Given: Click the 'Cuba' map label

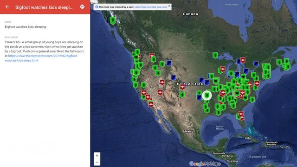Looking at the screenshot, I should tap(248, 138).
